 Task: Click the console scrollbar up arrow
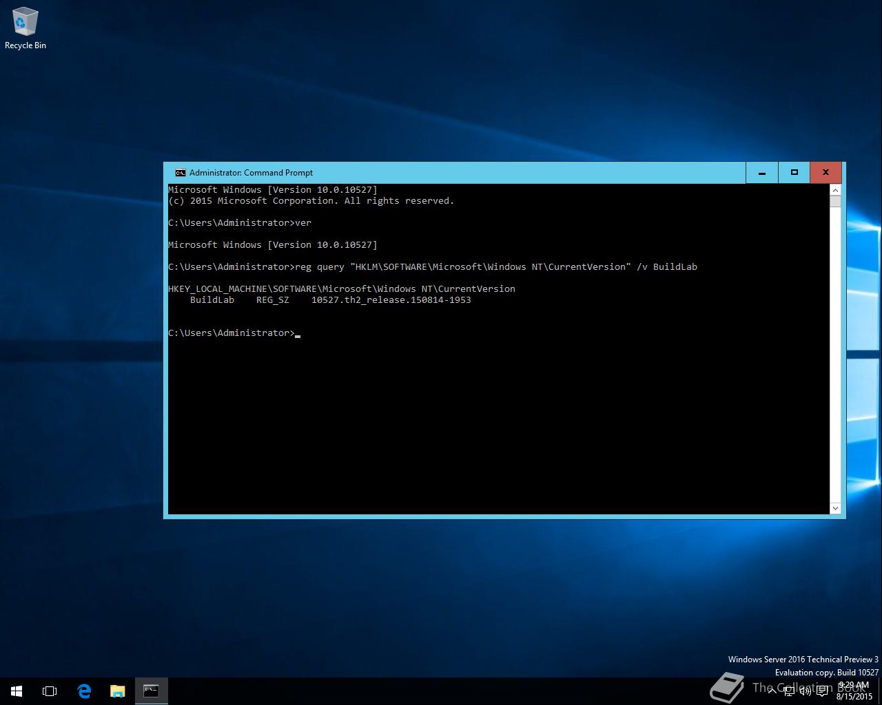click(x=835, y=190)
